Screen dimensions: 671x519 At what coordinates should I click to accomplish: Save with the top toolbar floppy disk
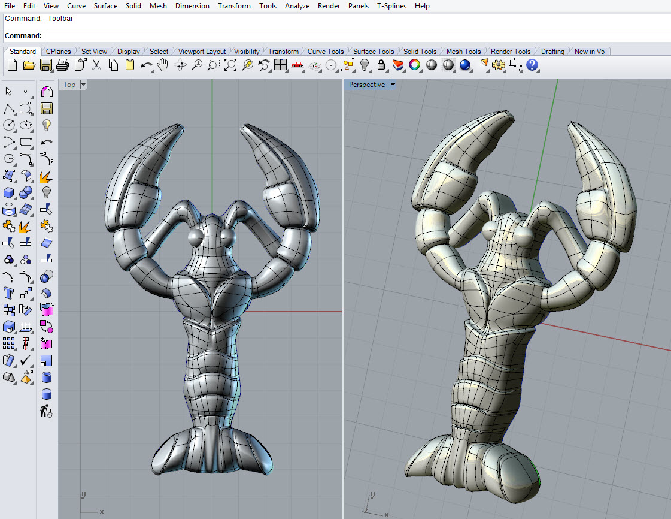point(45,65)
